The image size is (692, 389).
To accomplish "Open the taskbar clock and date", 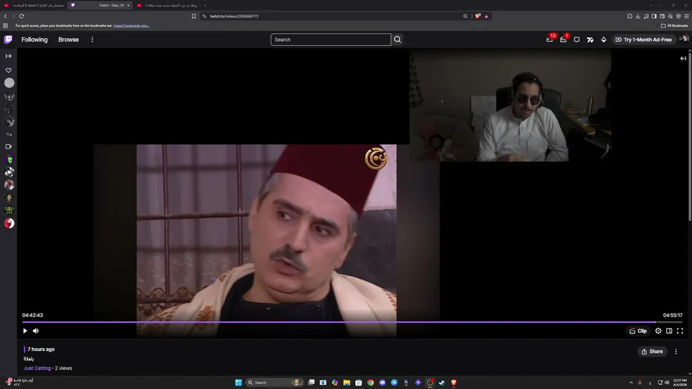I will [x=680, y=383].
